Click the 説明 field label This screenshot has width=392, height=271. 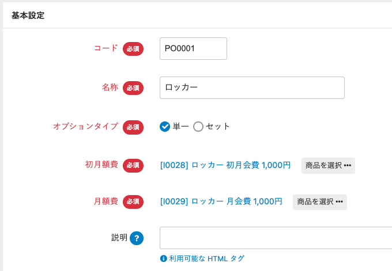pyautogui.click(x=119, y=238)
